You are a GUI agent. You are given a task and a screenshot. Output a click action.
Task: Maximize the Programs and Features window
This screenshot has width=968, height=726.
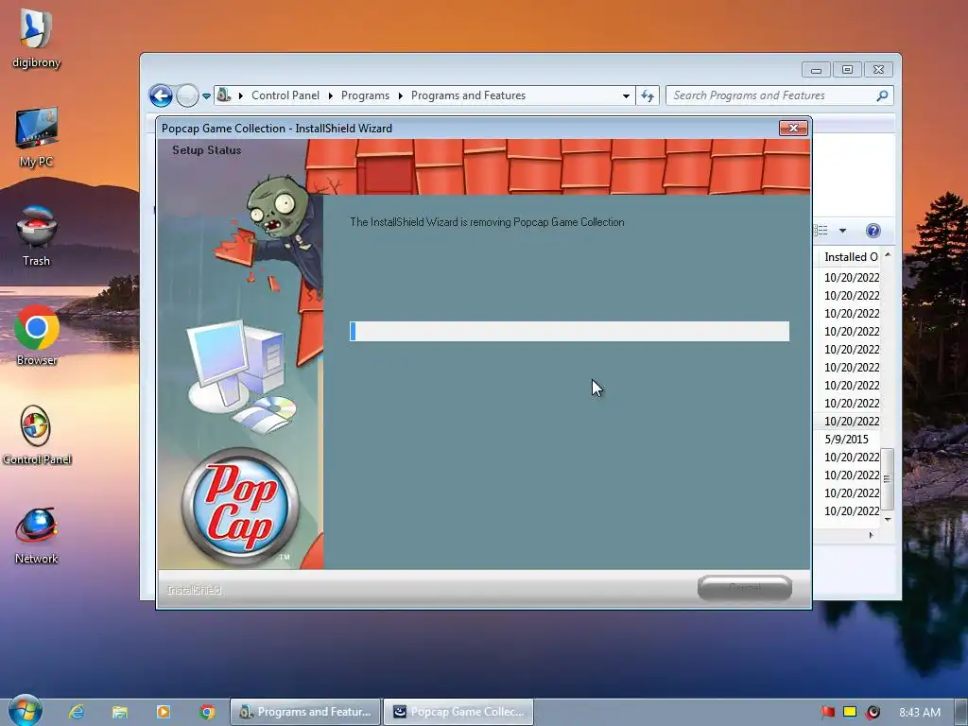847,70
